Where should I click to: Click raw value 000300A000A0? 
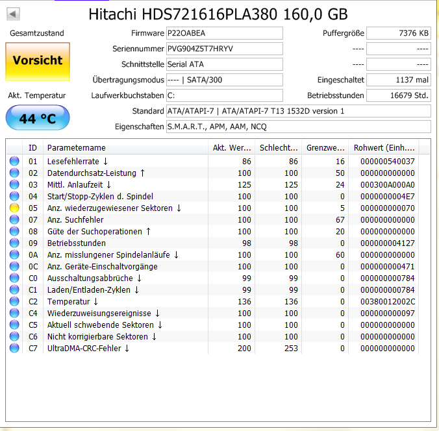click(x=388, y=185)
